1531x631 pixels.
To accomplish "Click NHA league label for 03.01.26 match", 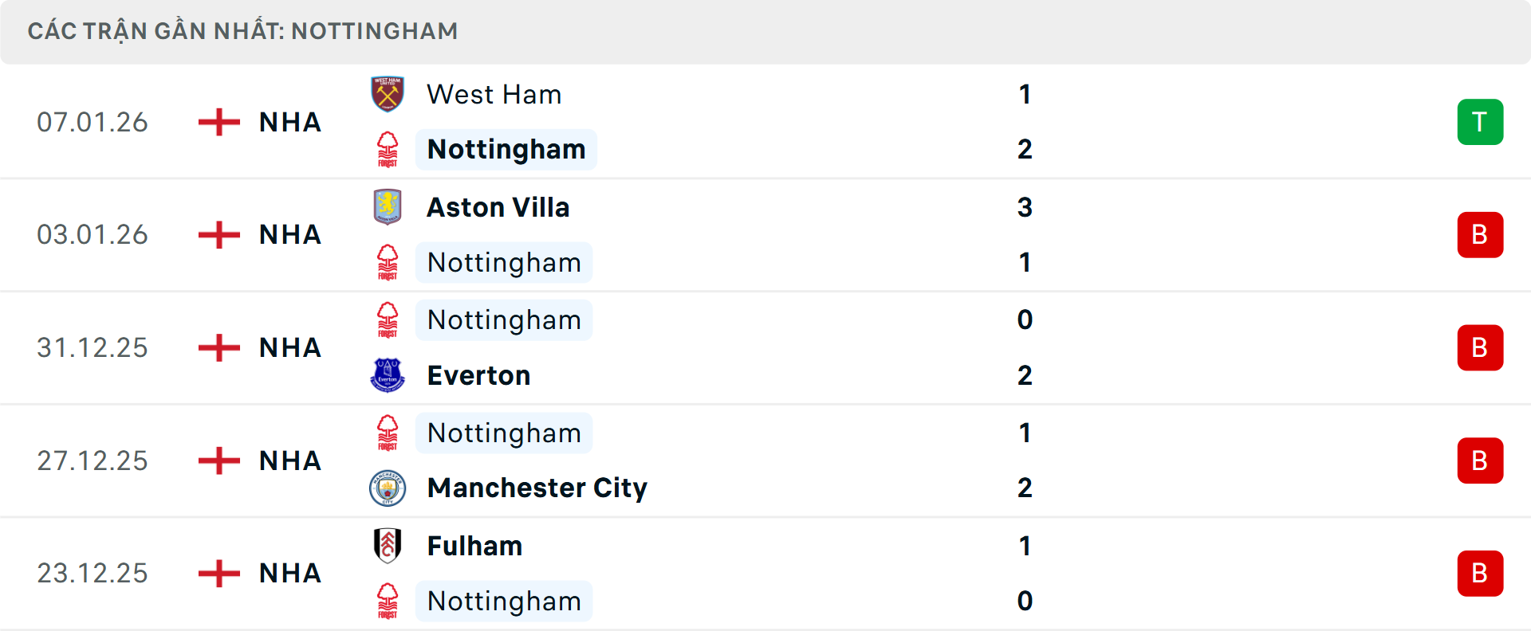I will pos(290,235).
